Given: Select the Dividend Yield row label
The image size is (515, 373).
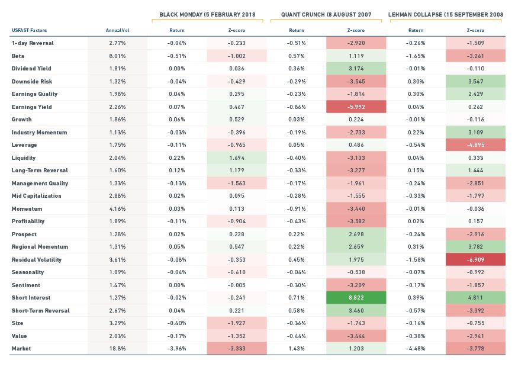Looking at the screenshot, I should tap(31, 69).
